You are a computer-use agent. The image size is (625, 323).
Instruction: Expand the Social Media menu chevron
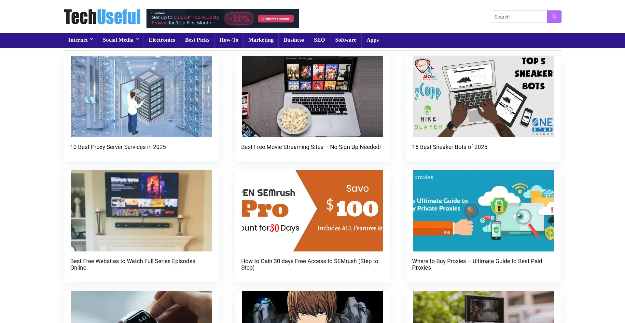tap(137, 39)
